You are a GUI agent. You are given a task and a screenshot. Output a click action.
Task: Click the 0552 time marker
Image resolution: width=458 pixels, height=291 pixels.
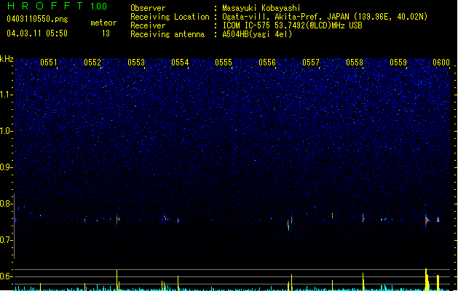click(92, 63)
